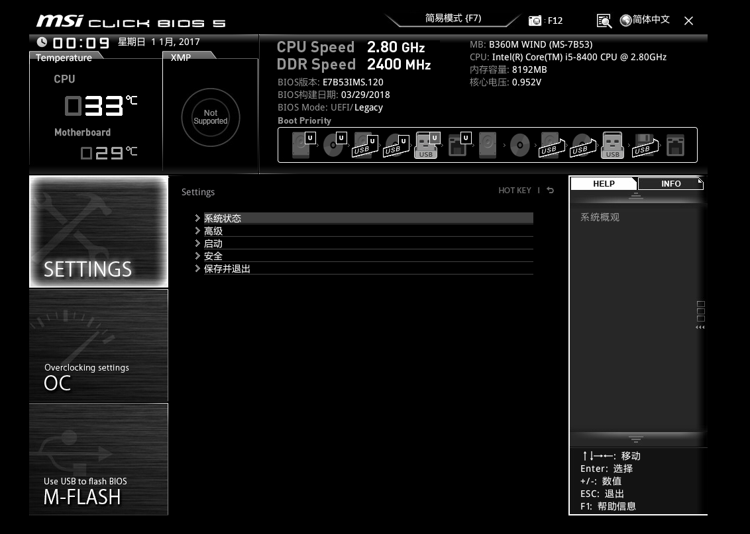
Task: Click the clock icon beside the time
Action: (x=42, y=42)
